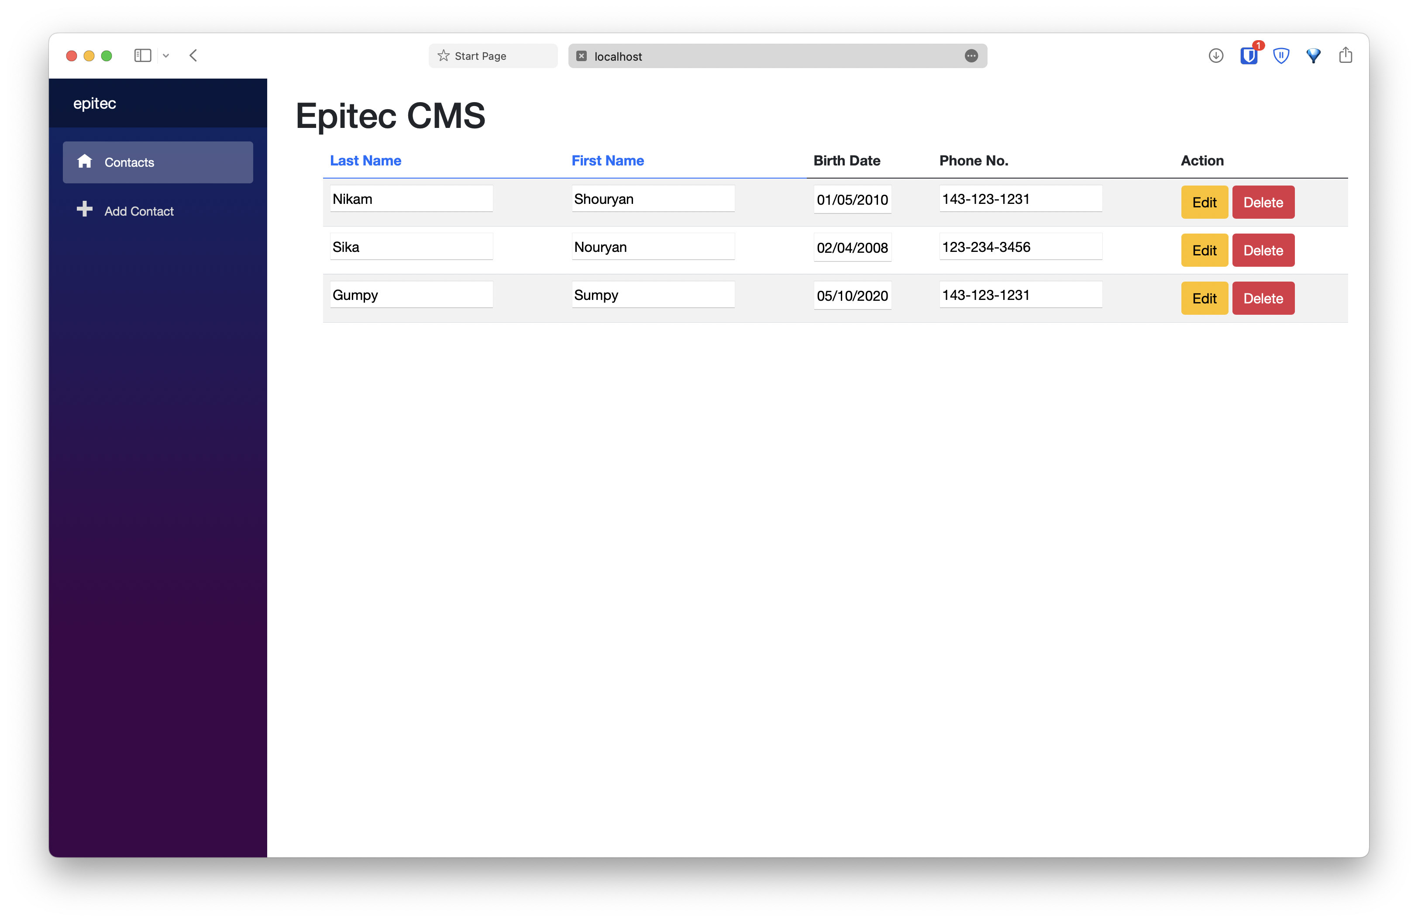Open the localhost tab's more options button
This screenshot has width=1418, height=922.
(x=971, y=56)
